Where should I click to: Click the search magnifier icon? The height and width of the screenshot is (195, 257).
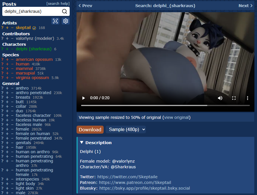[x=65, y=11]
